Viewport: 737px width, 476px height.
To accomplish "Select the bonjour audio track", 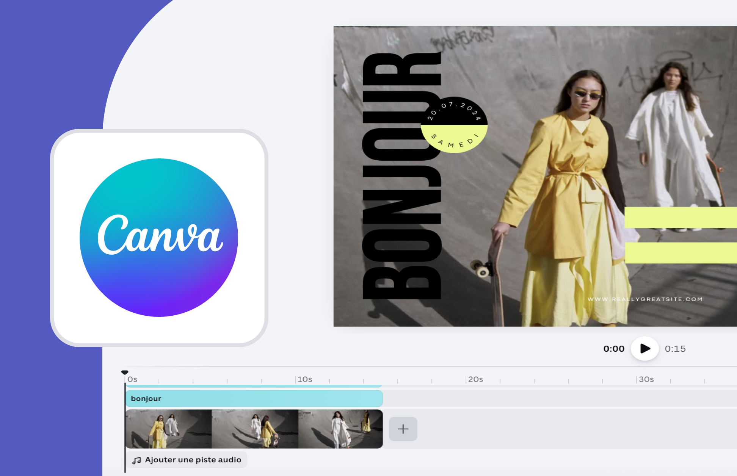I will pos(254,399).
